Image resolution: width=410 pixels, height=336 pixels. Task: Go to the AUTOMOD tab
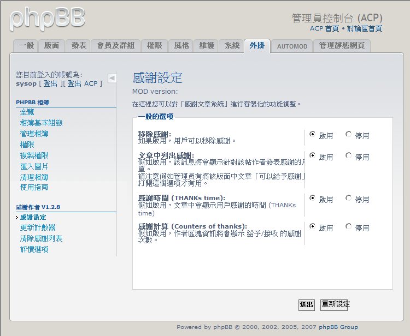tap(293, 46)
